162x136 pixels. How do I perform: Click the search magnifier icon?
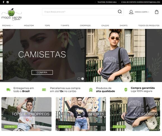[x=120, y=11]
